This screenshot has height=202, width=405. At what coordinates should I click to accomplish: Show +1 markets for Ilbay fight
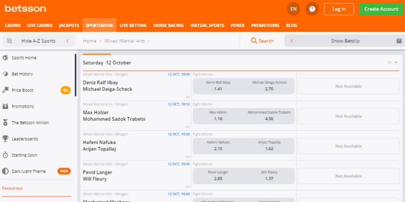[188, 97]
